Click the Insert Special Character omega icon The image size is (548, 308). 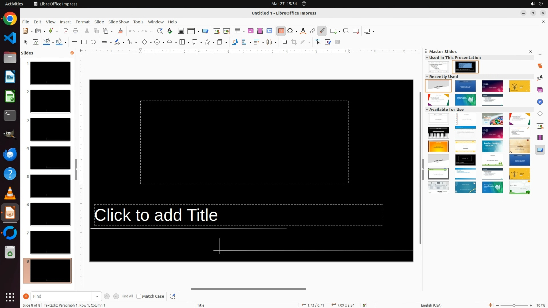click(290, 31)
